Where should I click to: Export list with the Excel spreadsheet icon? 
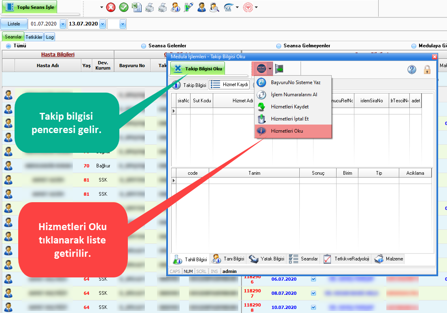[137, 7]
